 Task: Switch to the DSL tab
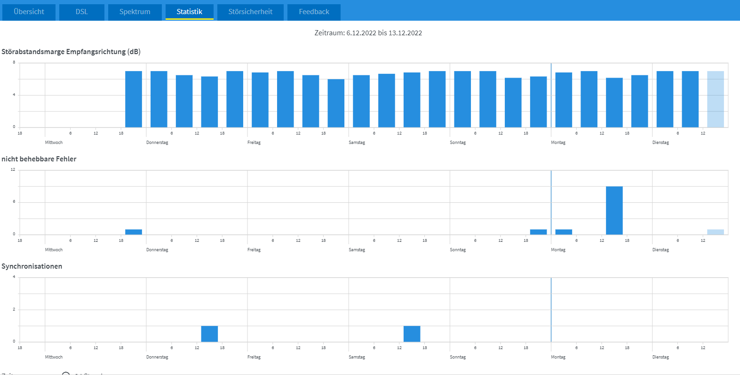click(x=82, y=12)
